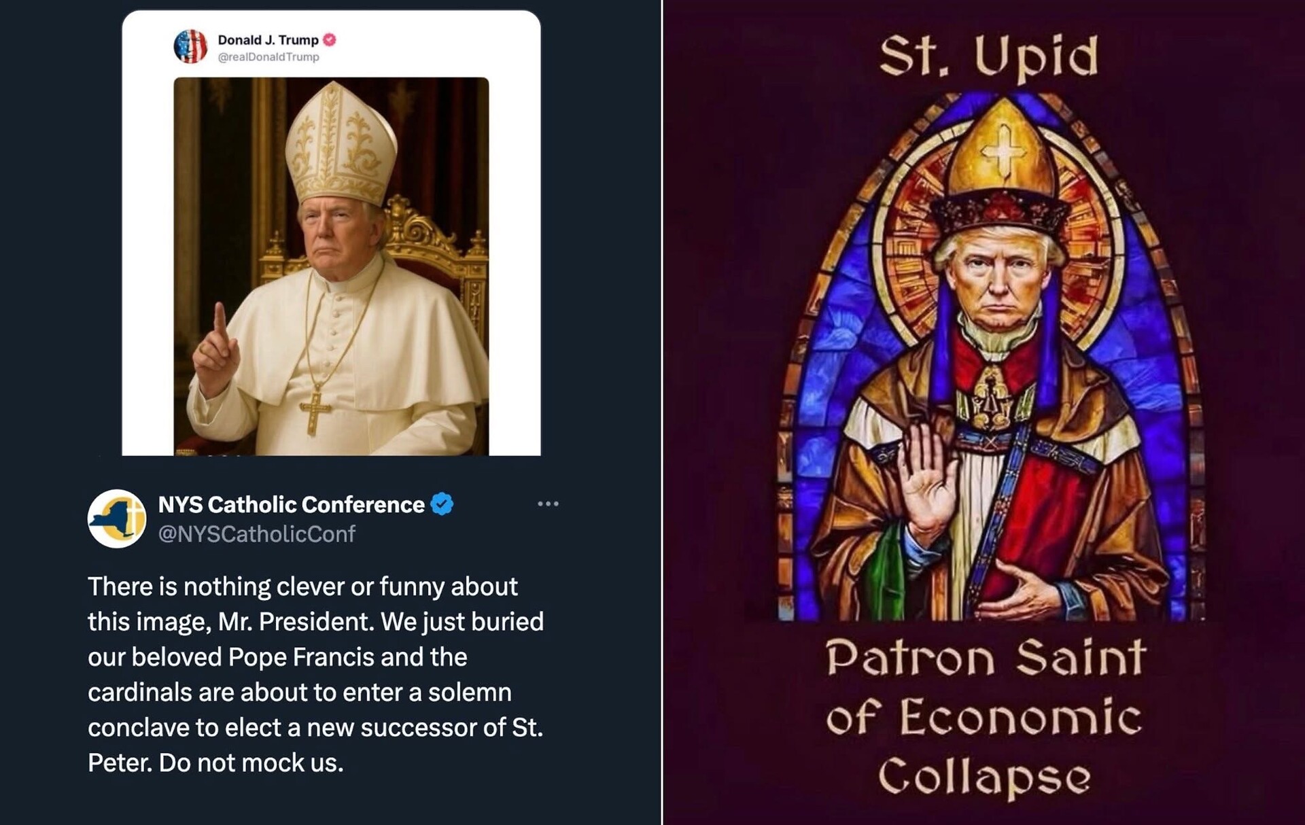This screenshot has height=825, width=1305.
Task: Click the "Patron Saint of Economic Collapse" caption
Action: (x=986, y=717)
